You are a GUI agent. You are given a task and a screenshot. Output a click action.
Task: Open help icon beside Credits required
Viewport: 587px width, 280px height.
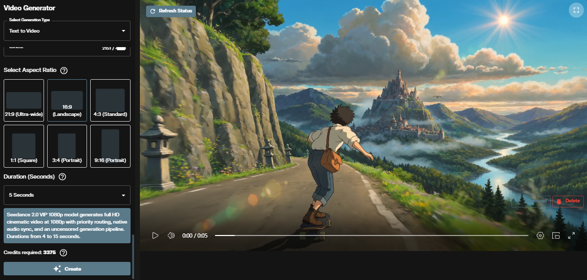point(64,253)
